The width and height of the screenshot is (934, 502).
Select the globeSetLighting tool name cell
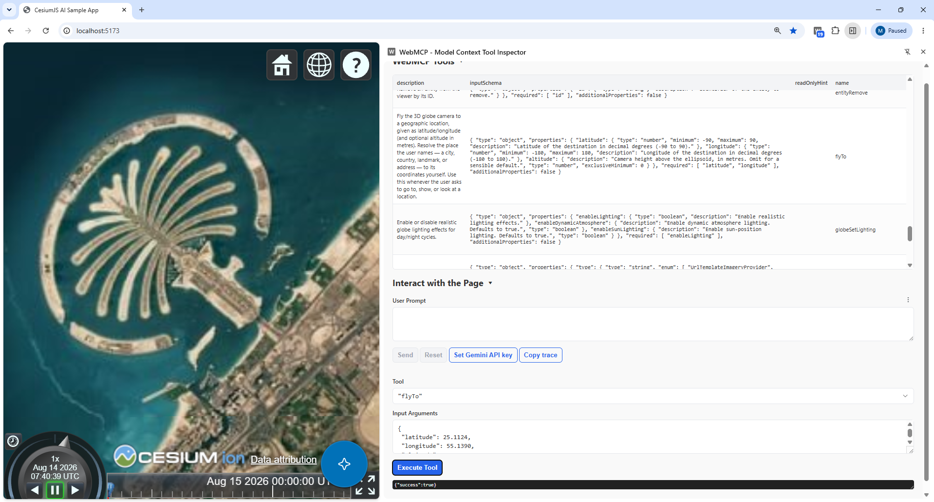click(855, 230)
